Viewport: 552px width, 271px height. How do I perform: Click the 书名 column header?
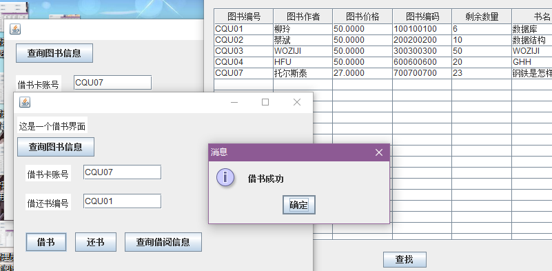click(532, 17)
